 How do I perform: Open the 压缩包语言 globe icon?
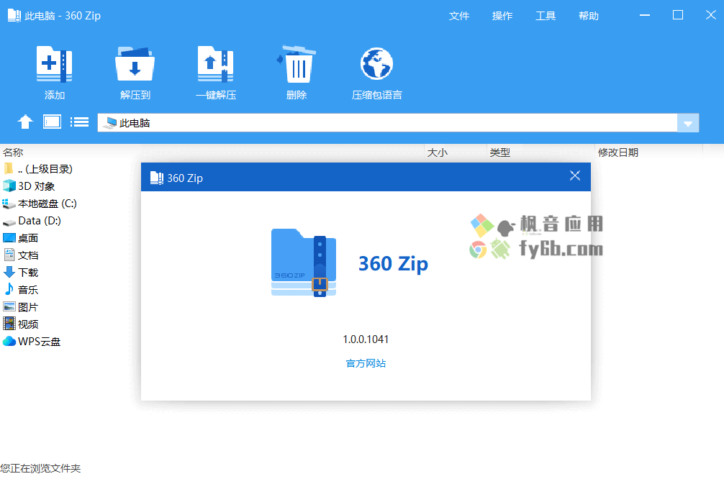coord(377,64)
